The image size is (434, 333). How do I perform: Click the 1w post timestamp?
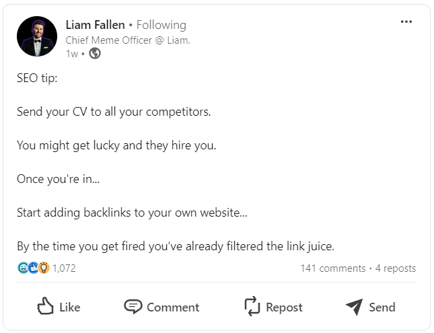71,54
